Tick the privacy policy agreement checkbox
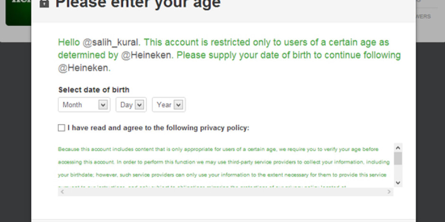The width and height of the screenshot is (445, 222). tap(61, 128)
